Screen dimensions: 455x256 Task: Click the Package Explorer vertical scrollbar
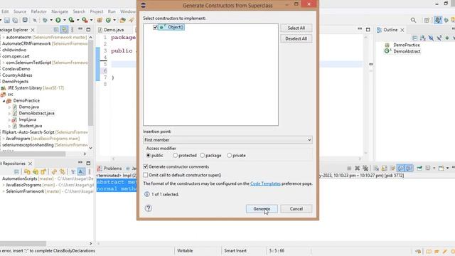(x=90, y=84)
